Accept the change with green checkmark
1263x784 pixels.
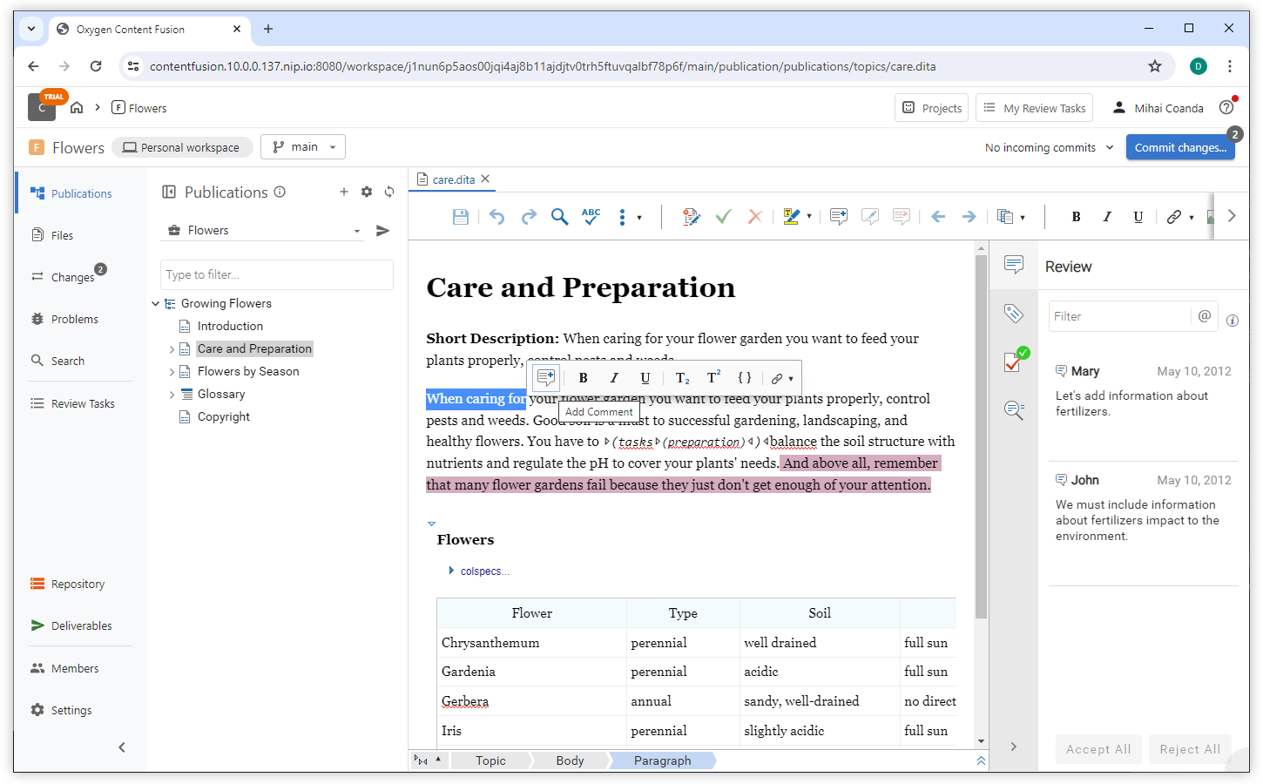pyautogui.click(x=723, y=217)
